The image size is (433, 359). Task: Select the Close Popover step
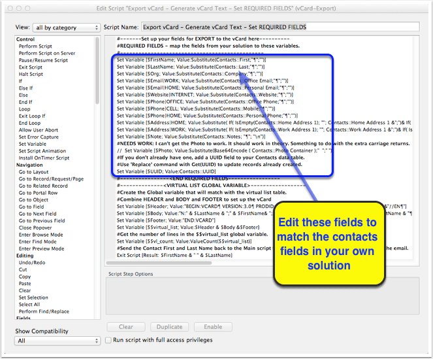pyautogui.click(x=36, y=228)
